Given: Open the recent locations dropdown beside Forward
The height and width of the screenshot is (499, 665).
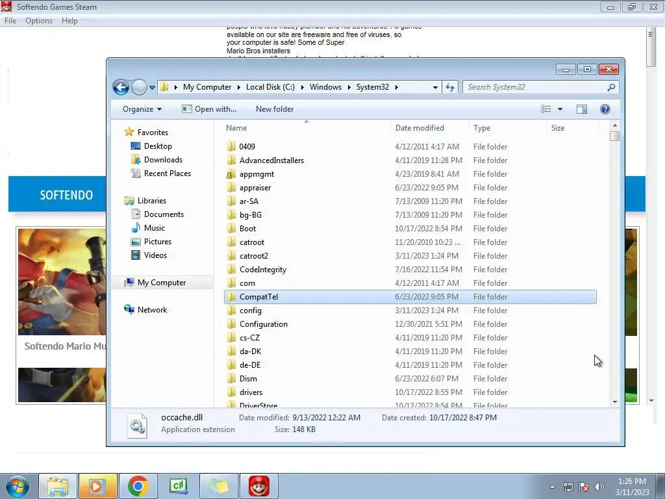Looking at the screenshot, I should click(x=152, y=88).
